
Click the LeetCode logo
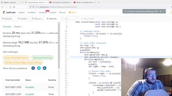coord(9,13)
